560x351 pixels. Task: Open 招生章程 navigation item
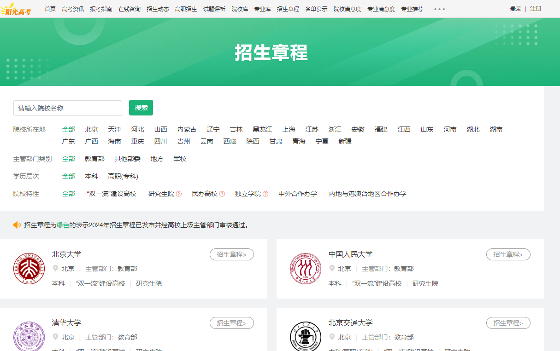click(288, 9)
